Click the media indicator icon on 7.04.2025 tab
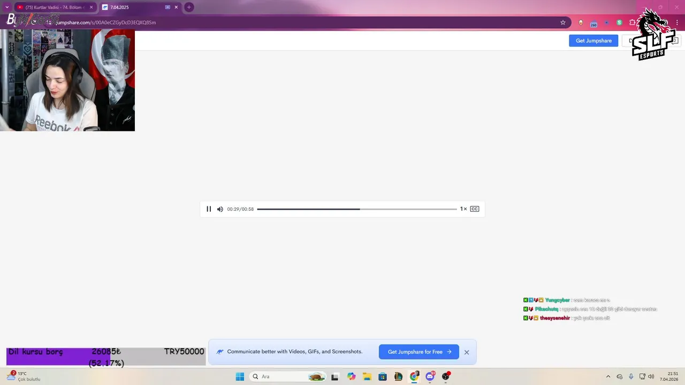Image resolution: width=685 pixels, height=385 pixels. (x=168, y=7)
